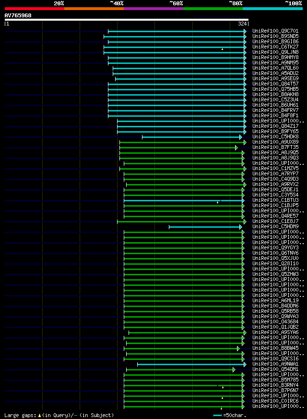The height and width of the screenshot is (419, 307).
Task: Open hit UniRef100_C4Q9D3
Action: point(275,179)
